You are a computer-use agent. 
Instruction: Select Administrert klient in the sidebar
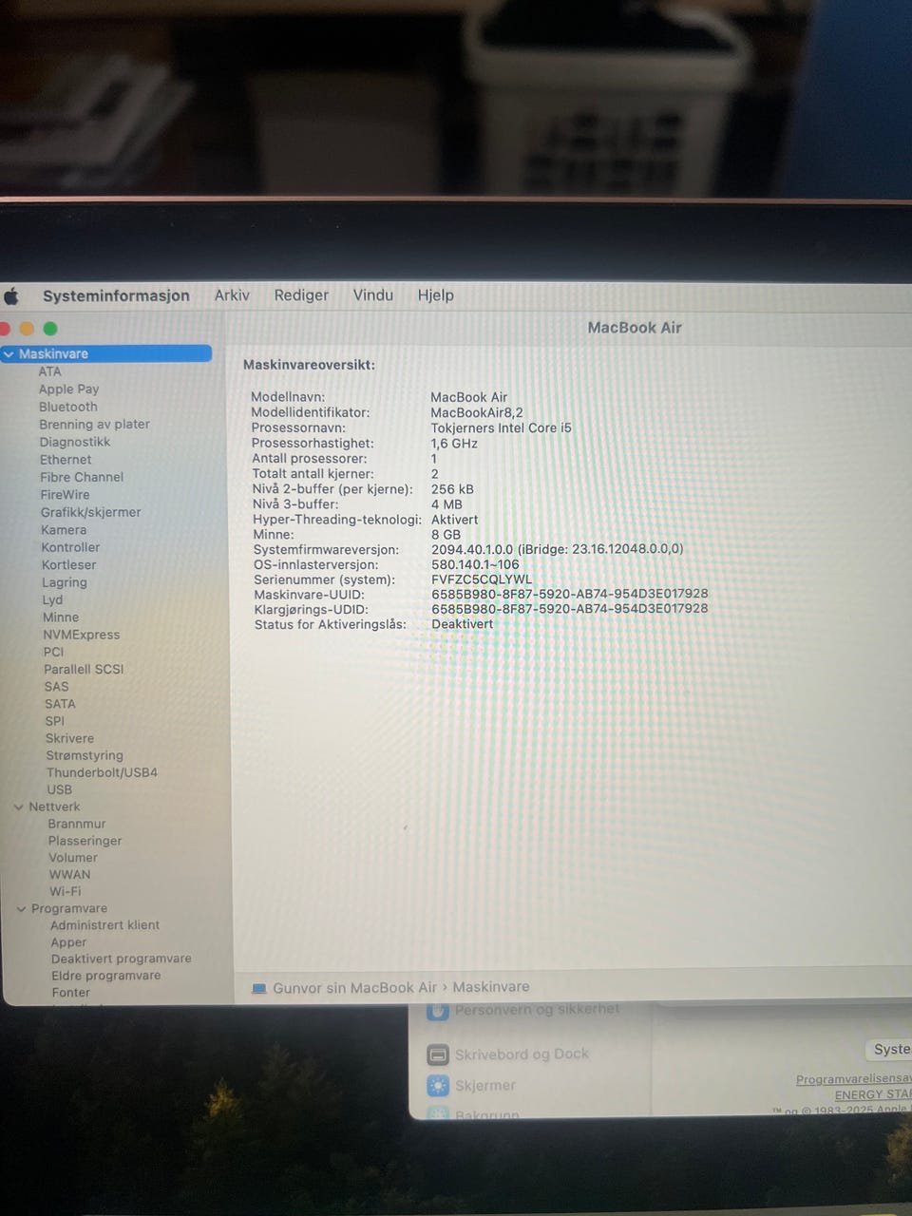104,925
